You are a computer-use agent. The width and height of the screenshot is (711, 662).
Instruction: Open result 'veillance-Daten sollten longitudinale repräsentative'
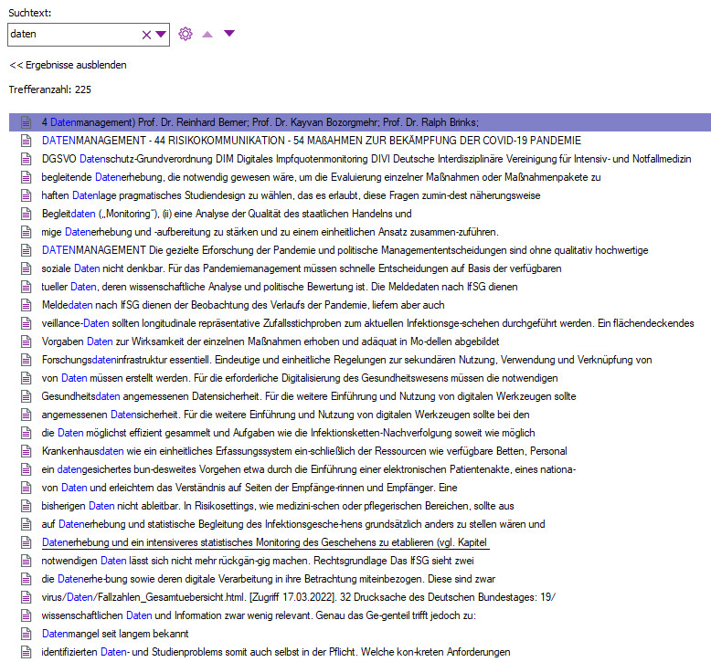coord(367,323)
